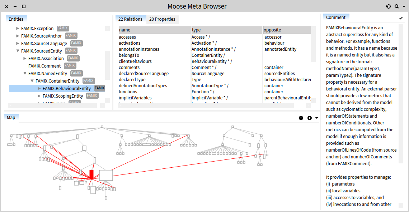Click the FAMIX badge beside FAMIX.ContainerEntity
Screen dimensions: 409x212
tap(88, 81)
